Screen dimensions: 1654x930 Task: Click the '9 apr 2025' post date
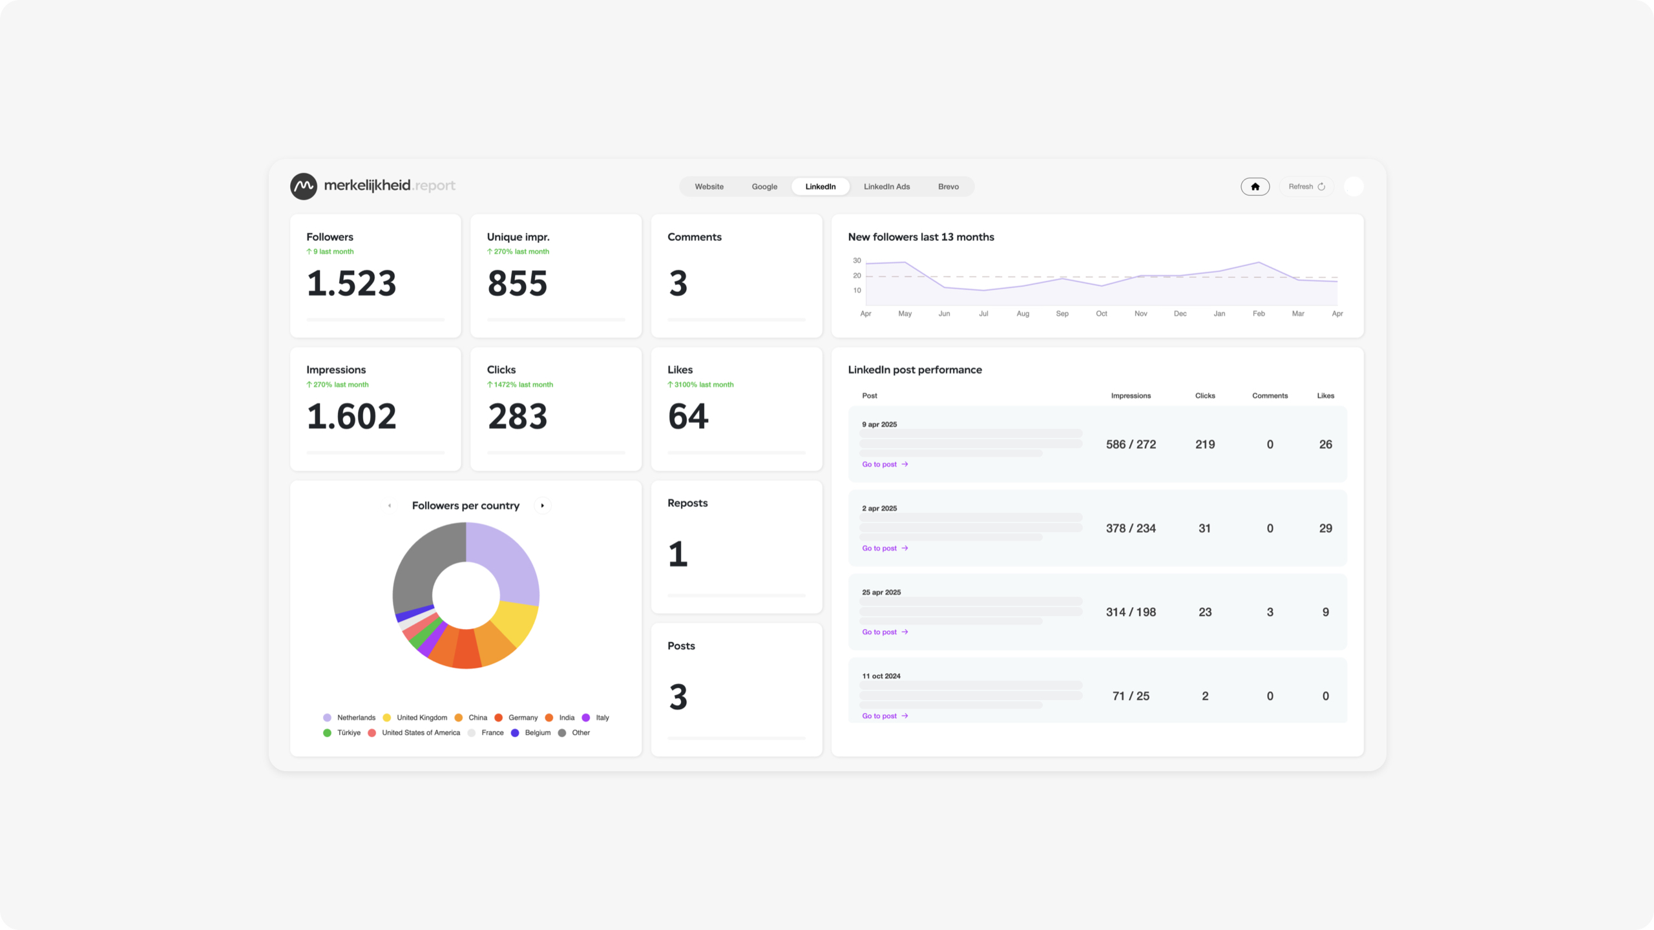879,425
